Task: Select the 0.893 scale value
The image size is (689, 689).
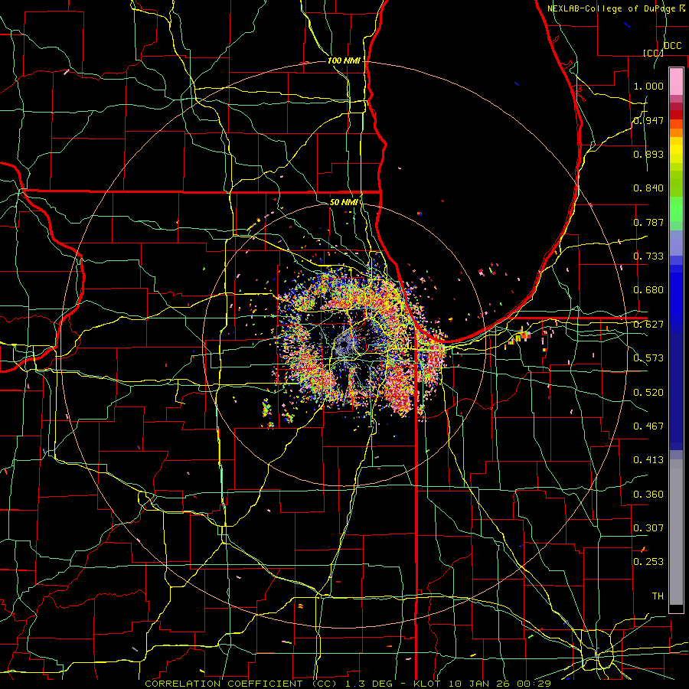Action: tap(648, 154)
